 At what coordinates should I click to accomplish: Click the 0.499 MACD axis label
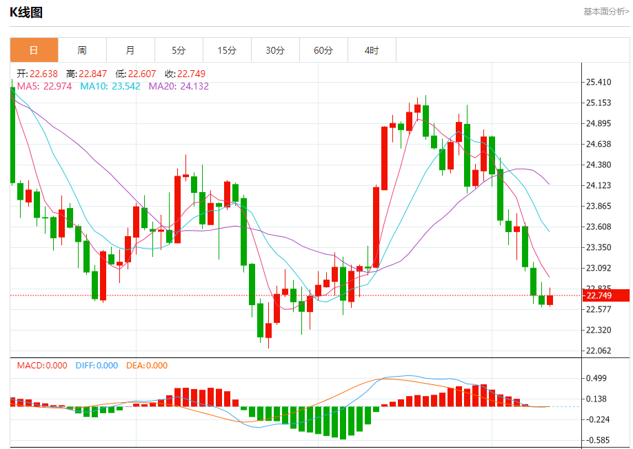[596, 378]
